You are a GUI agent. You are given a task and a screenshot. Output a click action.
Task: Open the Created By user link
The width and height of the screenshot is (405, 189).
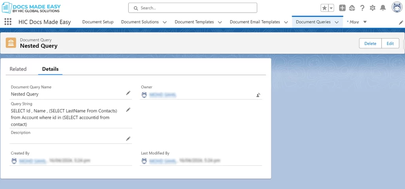tap(33, 161)
